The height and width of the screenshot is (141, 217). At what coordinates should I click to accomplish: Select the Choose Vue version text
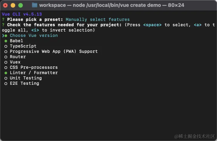(x=34, y=35)
